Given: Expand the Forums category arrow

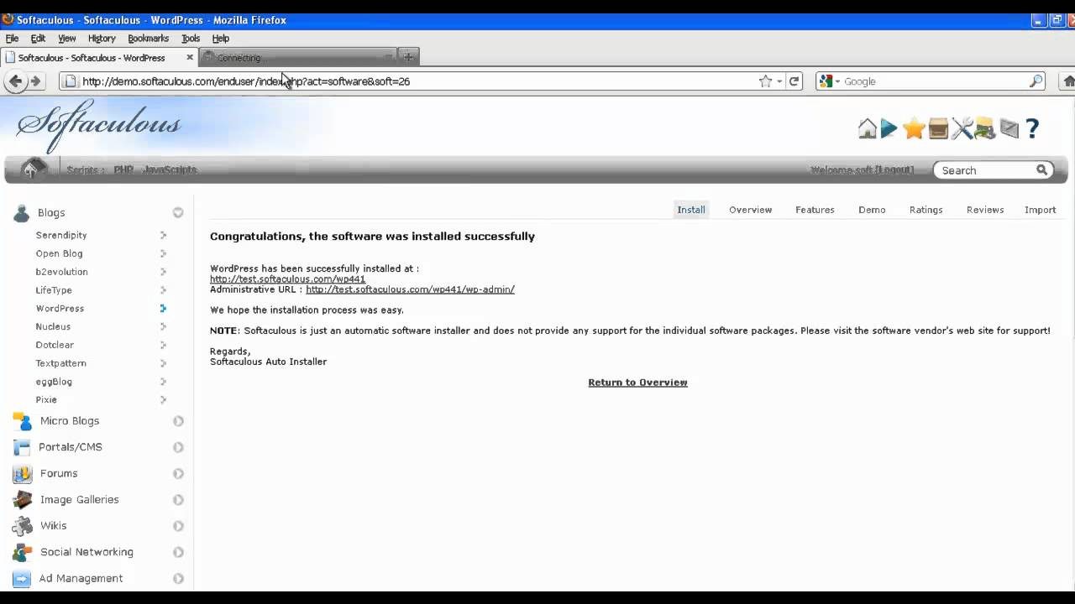Looking at the screenshot, I should coord(178,474).
